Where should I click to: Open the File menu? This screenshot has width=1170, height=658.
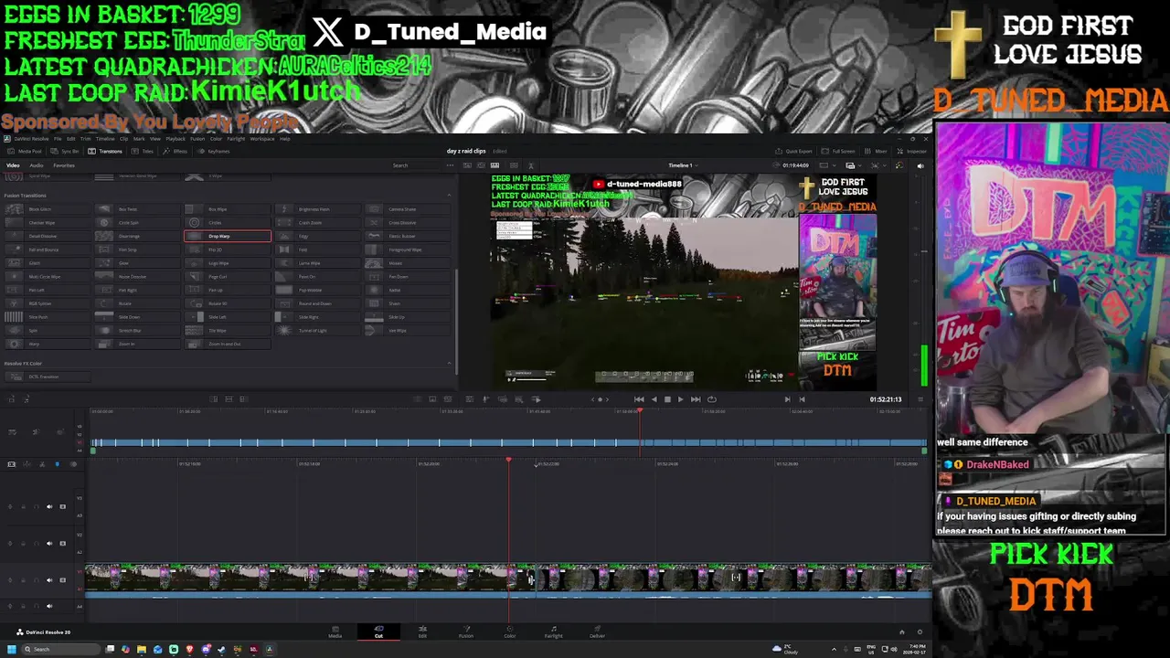tap(58, 139)
